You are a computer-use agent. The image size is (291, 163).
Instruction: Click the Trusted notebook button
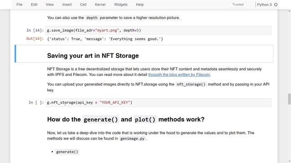point(238,5)
